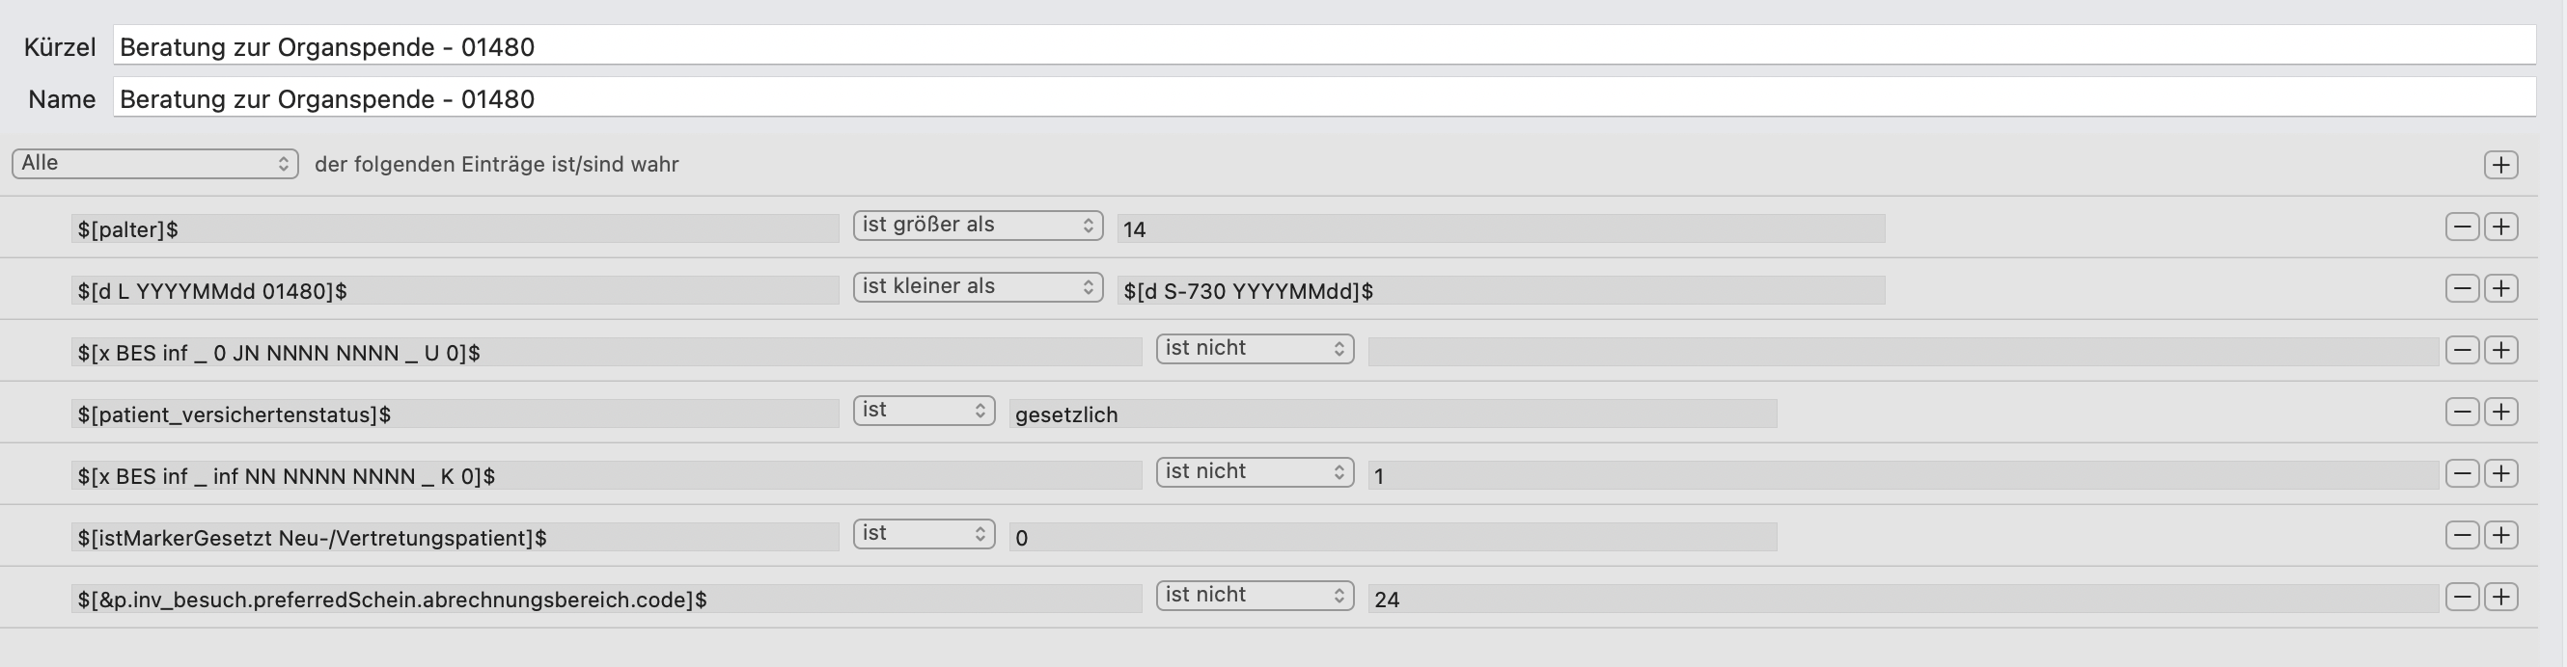Click the Name text field
This screenshot has width=2567, height=667.
click(x=1323, y=98)
